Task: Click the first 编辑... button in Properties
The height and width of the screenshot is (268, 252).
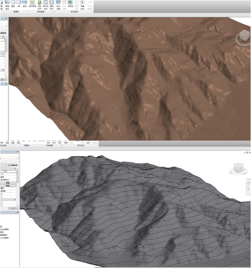Action: coord(8,183)
